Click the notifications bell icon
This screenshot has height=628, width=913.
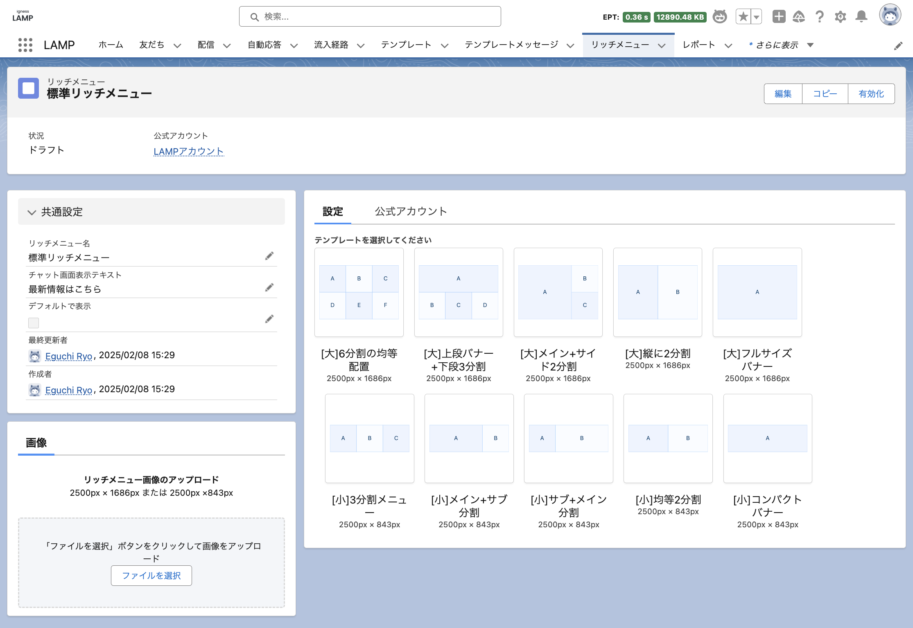861,17
